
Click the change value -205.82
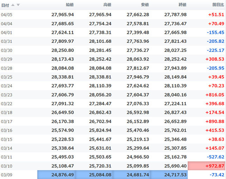point(216,41)
